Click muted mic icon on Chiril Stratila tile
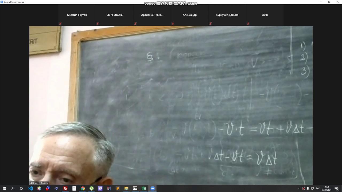The height and width of the screenshot is (192, 342). coord(98,24)
